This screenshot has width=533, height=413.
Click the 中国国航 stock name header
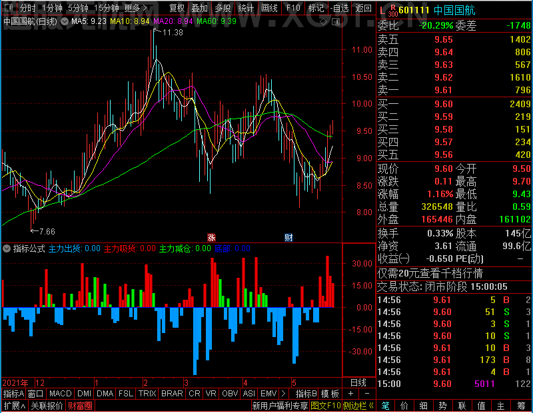click(454, 11)
